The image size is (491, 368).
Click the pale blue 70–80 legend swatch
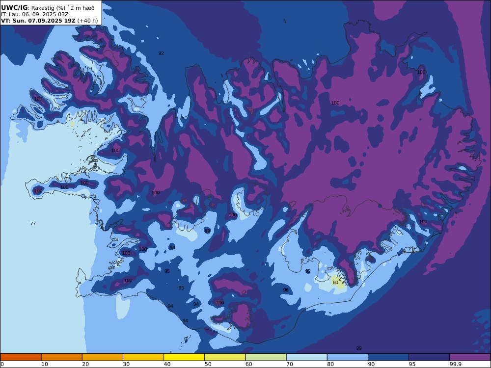point(306,357)
